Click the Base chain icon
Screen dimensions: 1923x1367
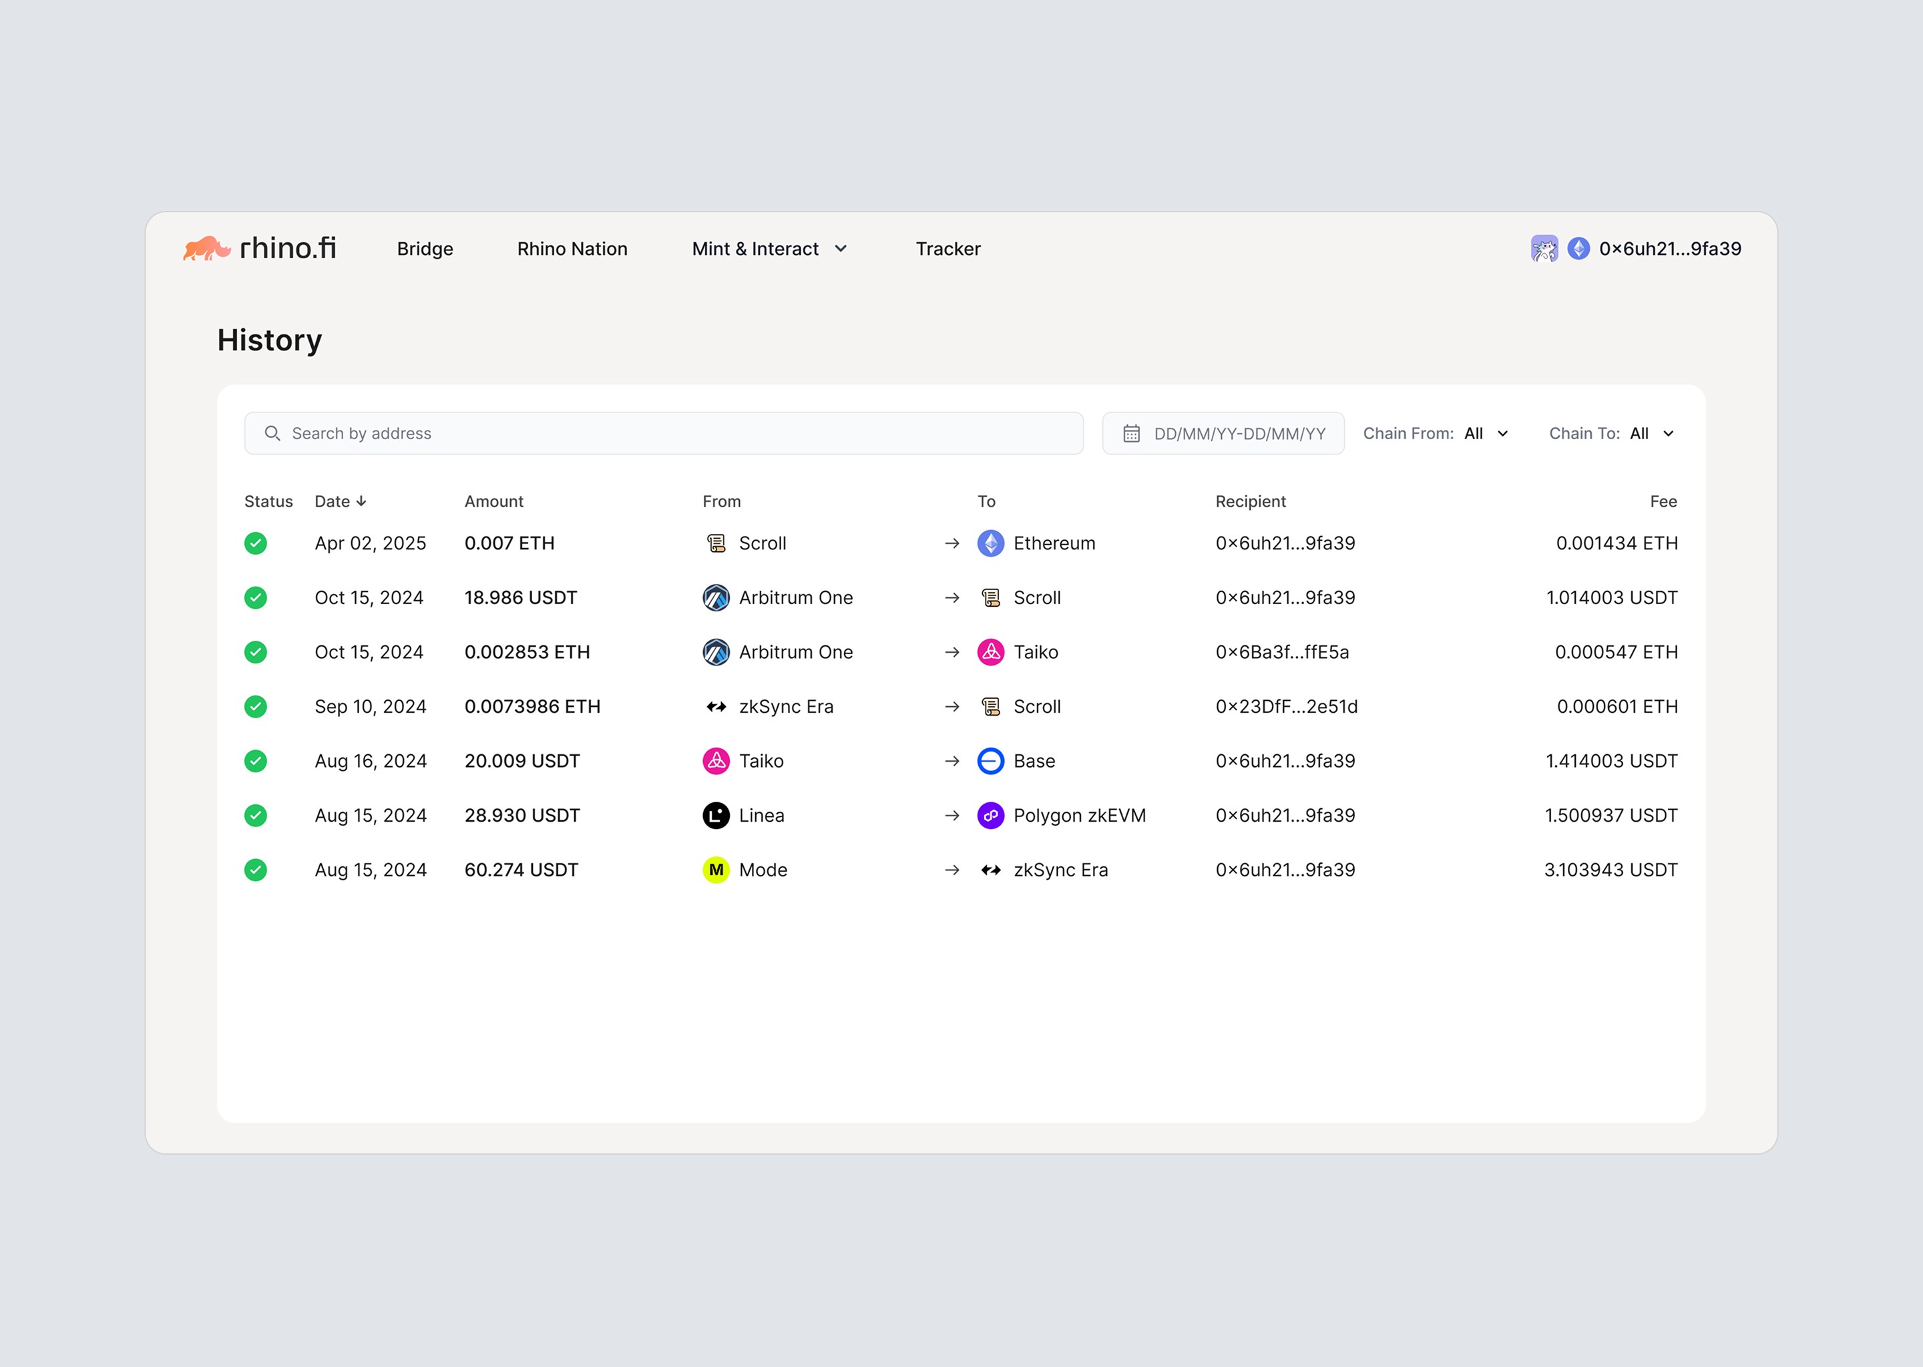click(x=990, y=761)
